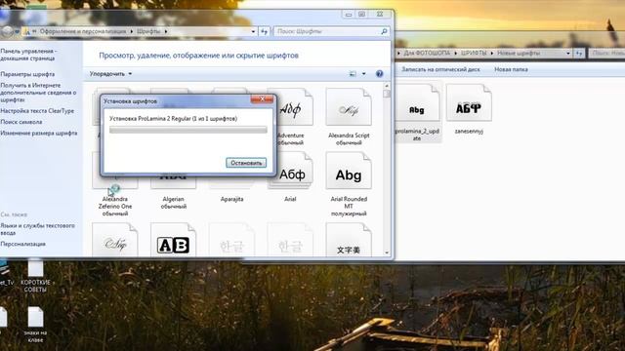
Task: Click Для ФОТОШОПА breadcrumb in Explorer window
Action: pos(427,53)
